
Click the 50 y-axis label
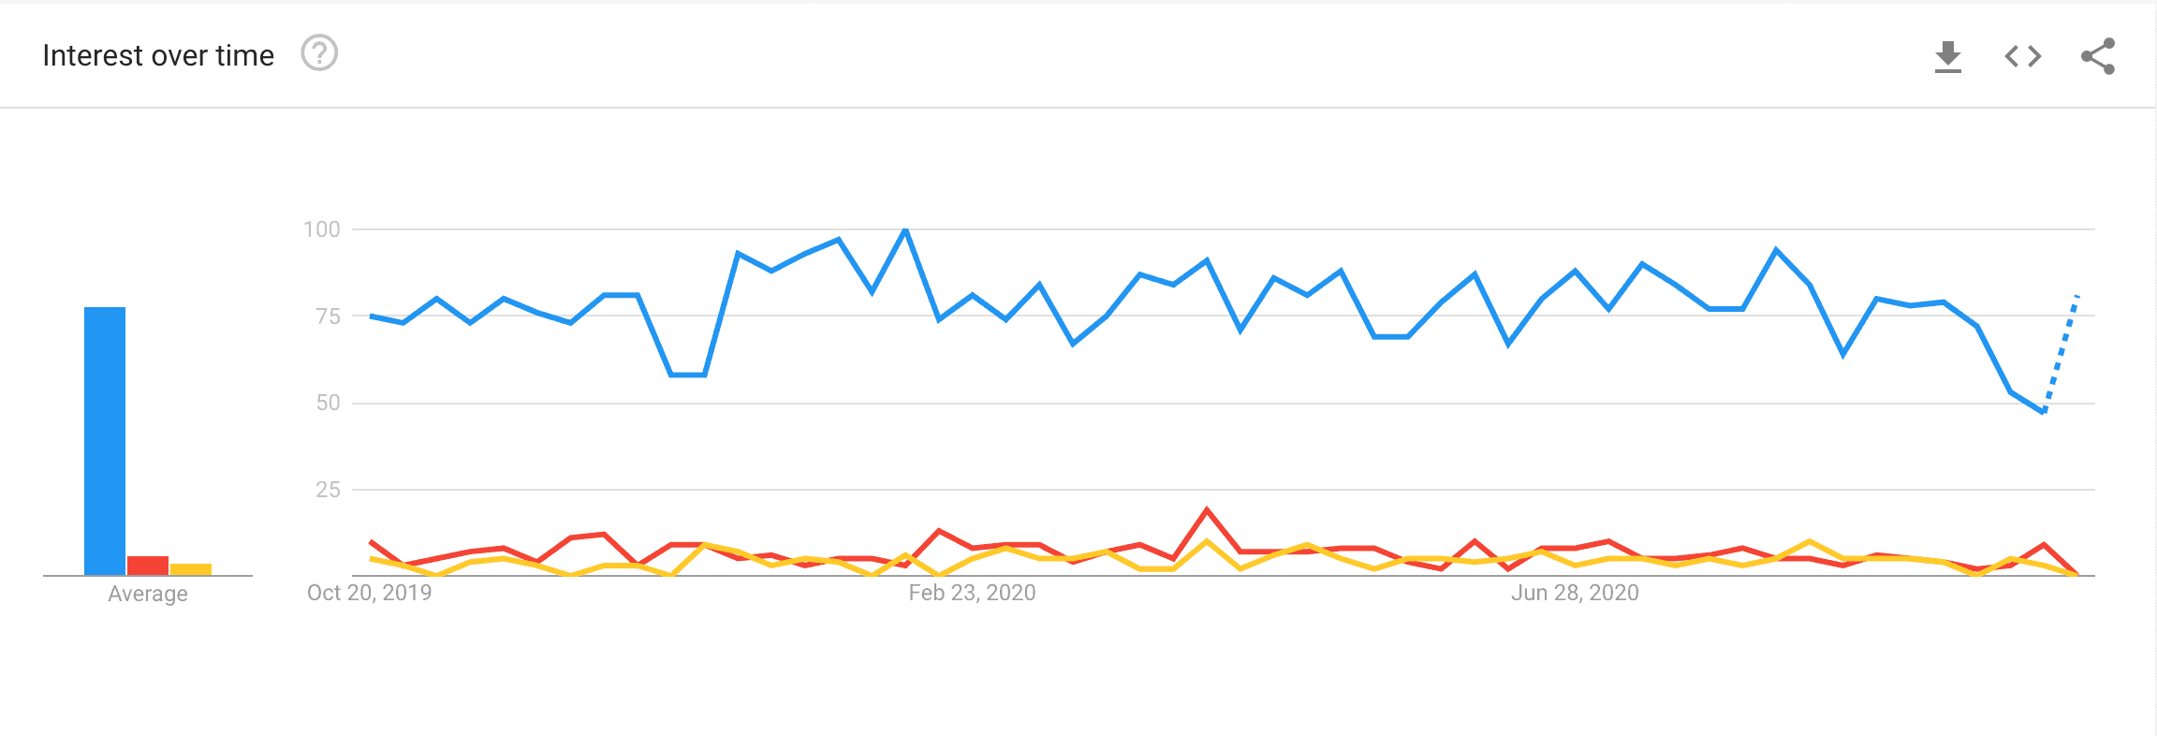tap(328, 403)
